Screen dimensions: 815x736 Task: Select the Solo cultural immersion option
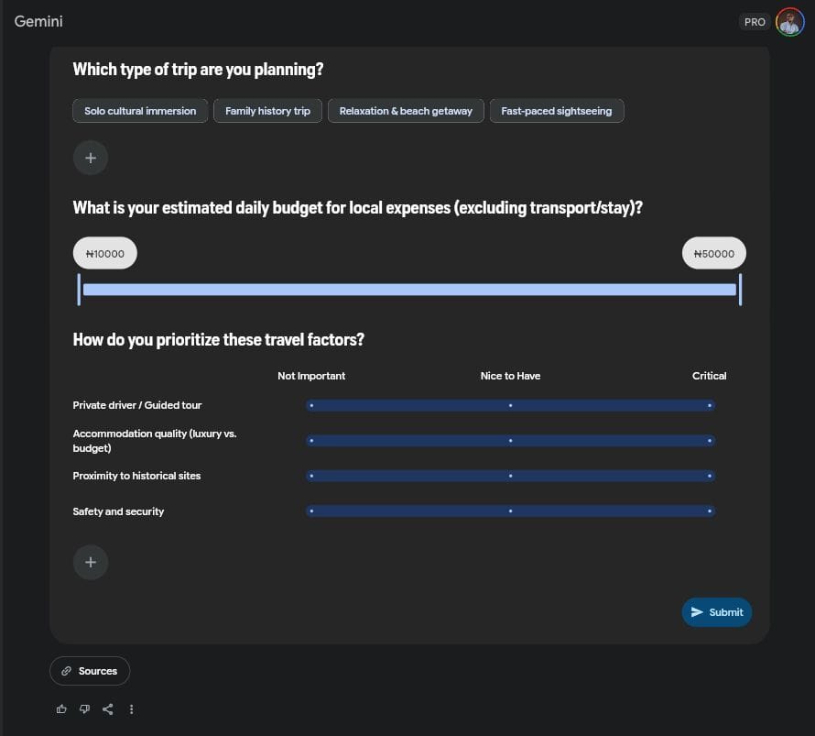(x=140, y=111)
